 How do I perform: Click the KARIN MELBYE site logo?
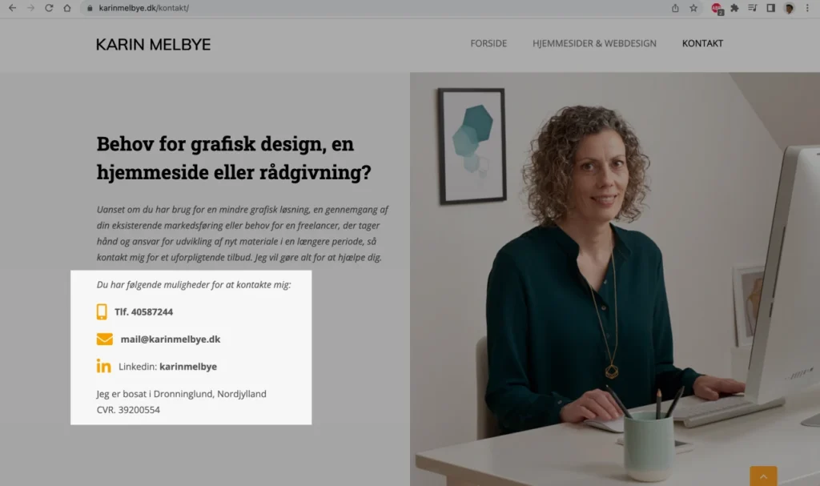tap(153, 45)
